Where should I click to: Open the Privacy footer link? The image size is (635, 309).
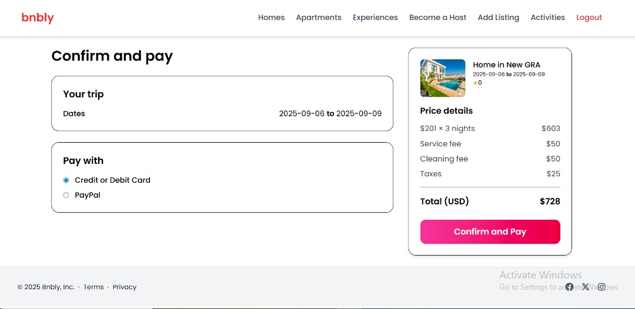(x=125, y=287)
